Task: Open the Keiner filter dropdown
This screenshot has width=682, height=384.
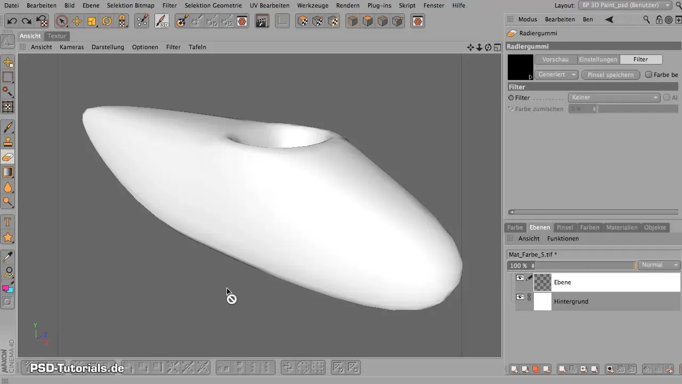Action: click(x=614, y=98)
